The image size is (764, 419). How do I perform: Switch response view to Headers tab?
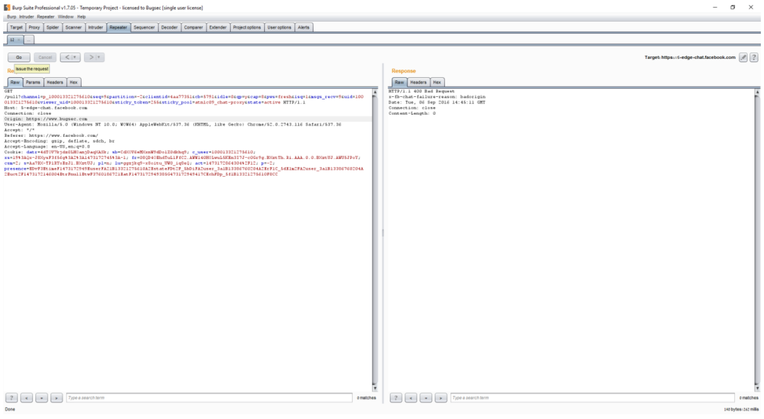click(419, 82)
